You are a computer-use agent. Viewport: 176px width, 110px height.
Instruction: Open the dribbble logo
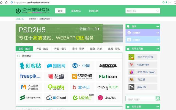(x=108, y=98)
